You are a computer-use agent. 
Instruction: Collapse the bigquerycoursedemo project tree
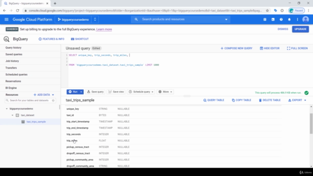point(7,109)
